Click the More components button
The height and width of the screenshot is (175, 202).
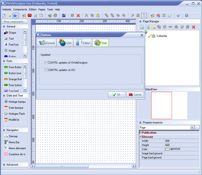click(x=14, y=21)
